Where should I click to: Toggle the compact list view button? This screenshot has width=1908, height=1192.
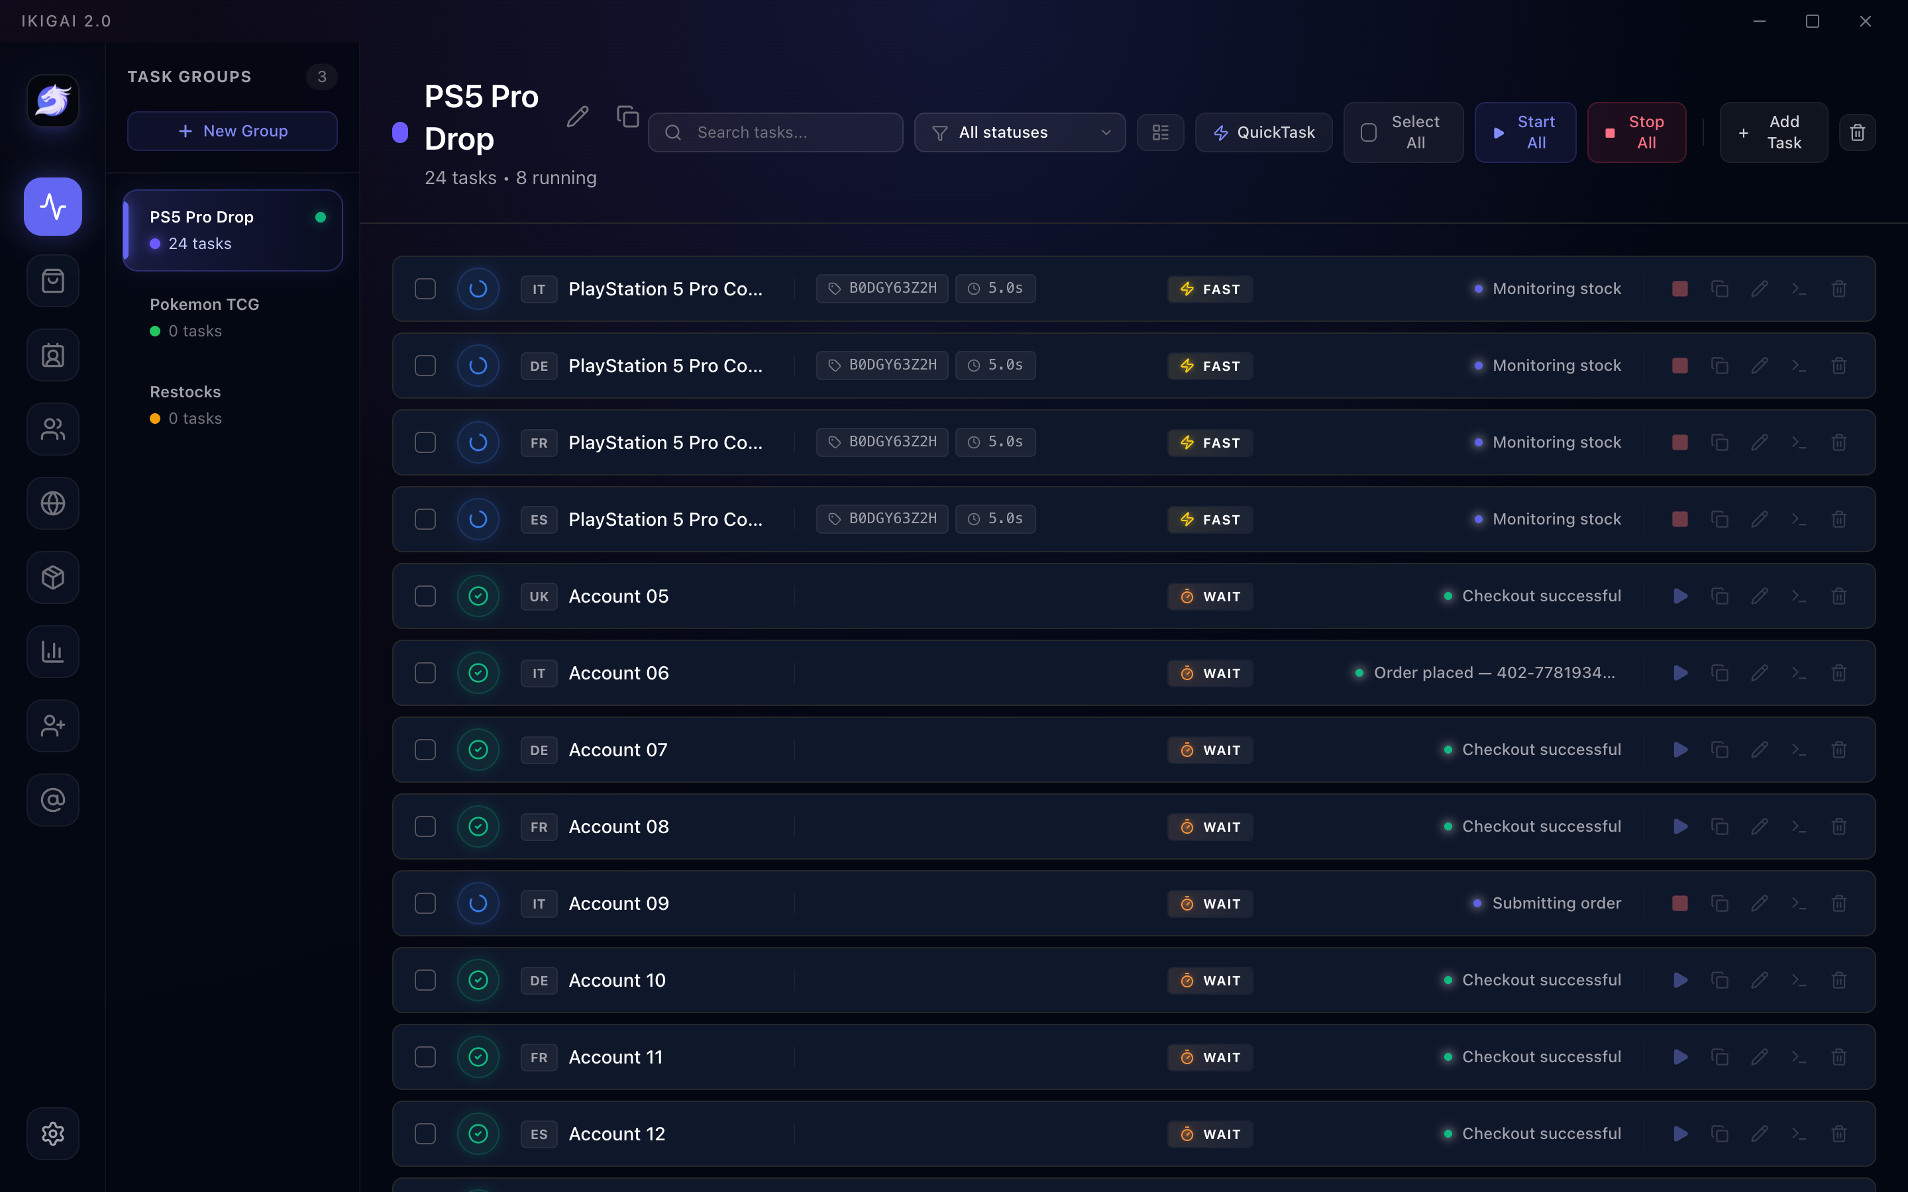1160,132
